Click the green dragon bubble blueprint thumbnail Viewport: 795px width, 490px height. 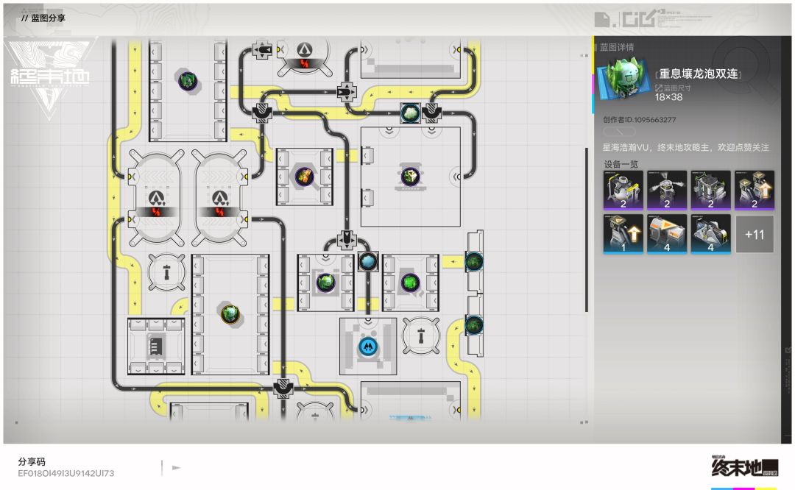tap(623, 78)
